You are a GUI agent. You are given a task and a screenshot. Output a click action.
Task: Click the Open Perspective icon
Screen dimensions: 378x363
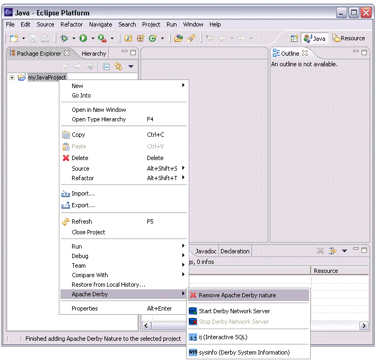pos(294,38)
